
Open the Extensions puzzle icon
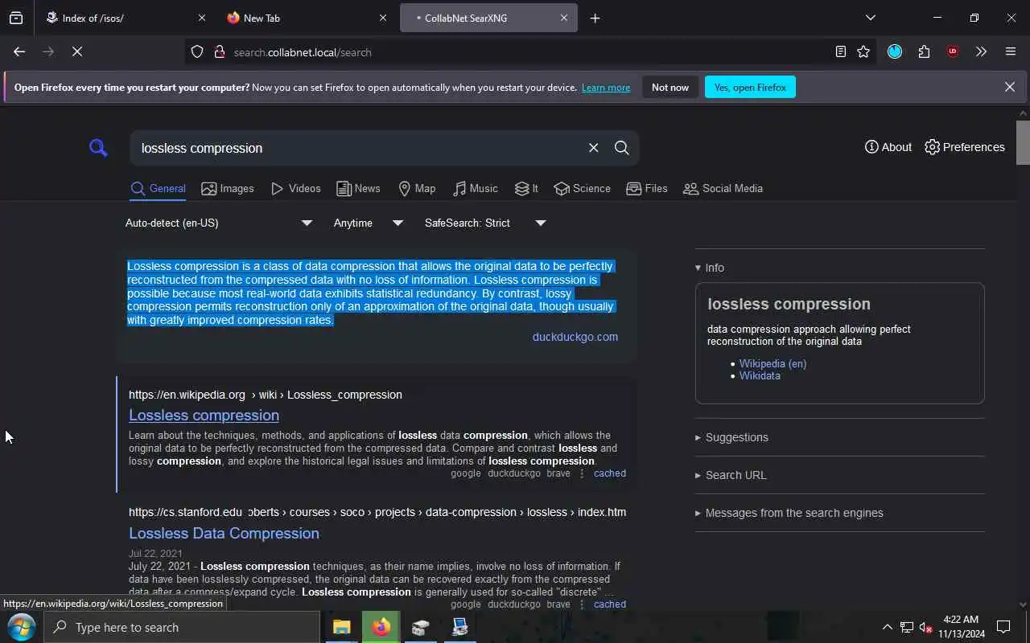[924, 52]
